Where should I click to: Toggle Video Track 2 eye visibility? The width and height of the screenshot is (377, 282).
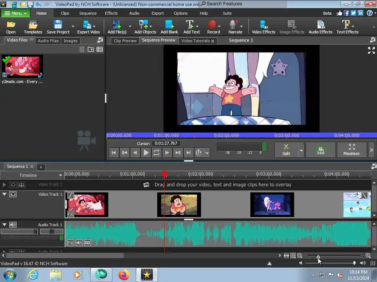tap(13, 185)
